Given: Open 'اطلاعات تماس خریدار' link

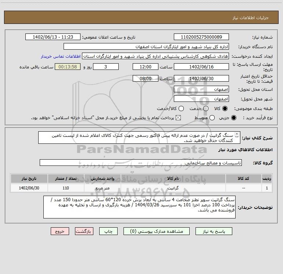Looking at the screenshot, I should pos(61,56).
